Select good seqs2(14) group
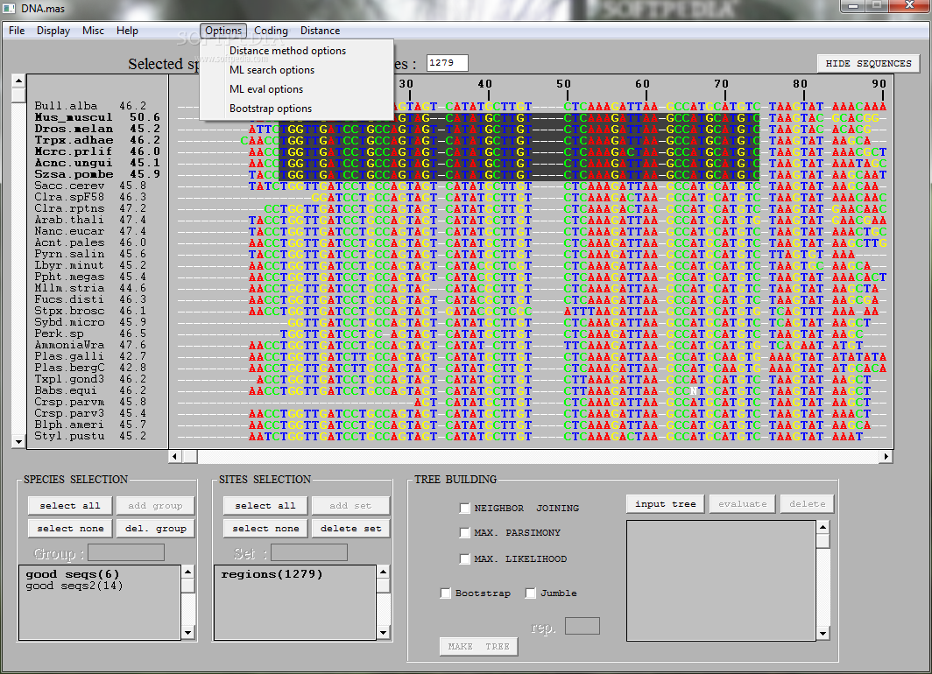 coord(74,586)
